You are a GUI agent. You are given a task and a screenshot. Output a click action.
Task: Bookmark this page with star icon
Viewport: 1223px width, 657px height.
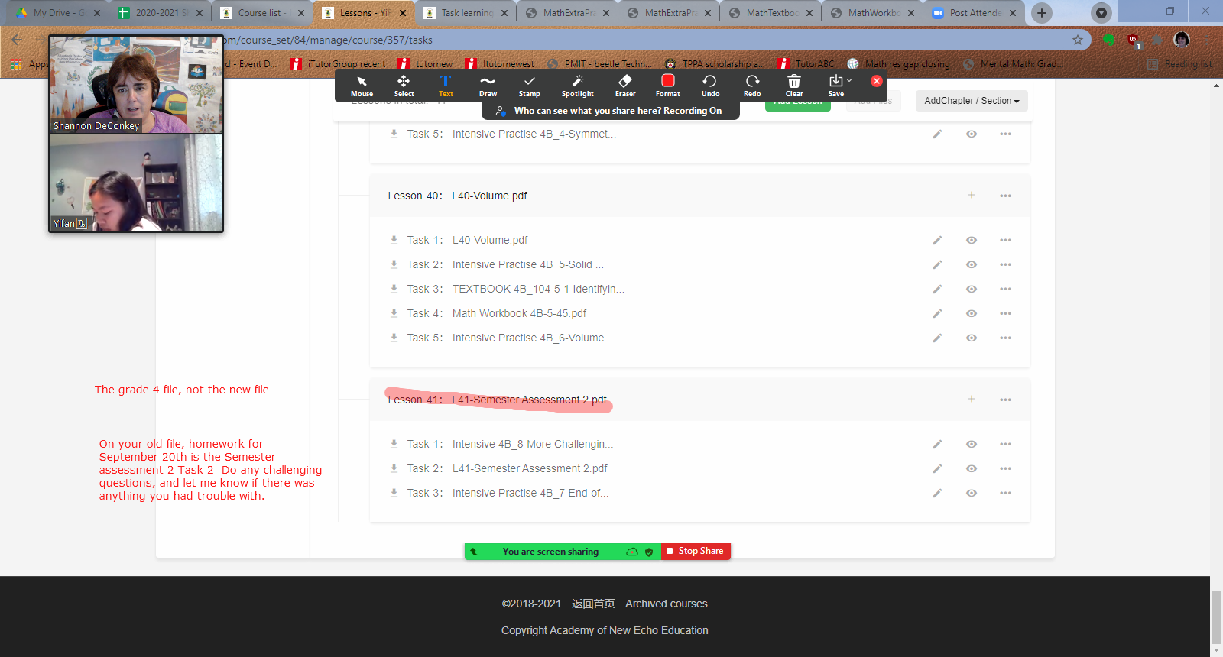pos(1078,40)
